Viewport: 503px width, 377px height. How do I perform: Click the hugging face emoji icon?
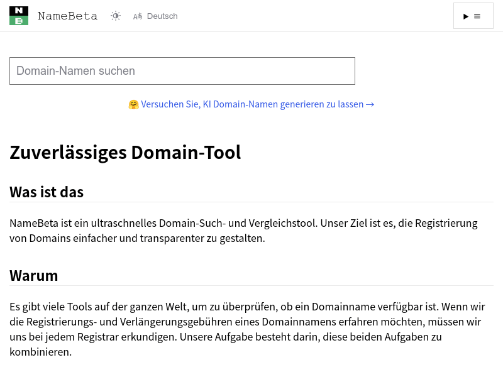pyautogui.click(x=133, y=104)
